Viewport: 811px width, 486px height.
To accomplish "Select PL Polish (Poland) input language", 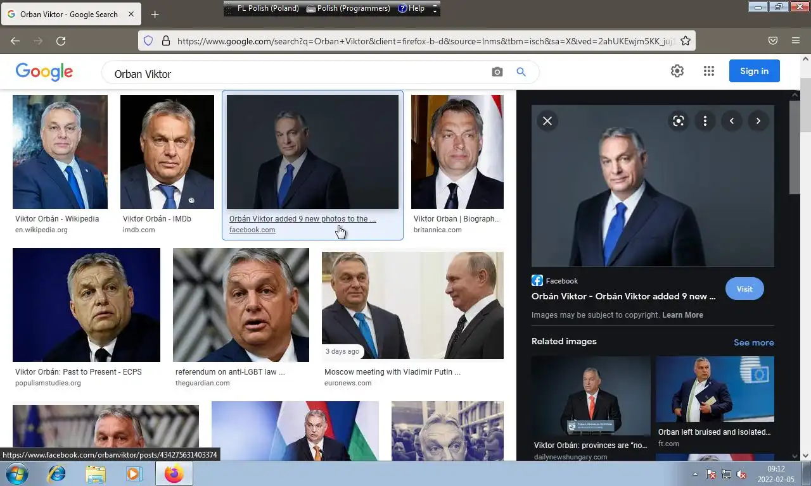I will tap(267, 8).
